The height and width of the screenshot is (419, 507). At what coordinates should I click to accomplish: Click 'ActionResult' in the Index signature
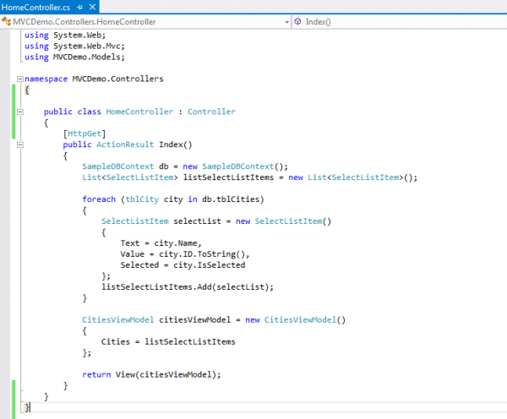pos(125,144)
